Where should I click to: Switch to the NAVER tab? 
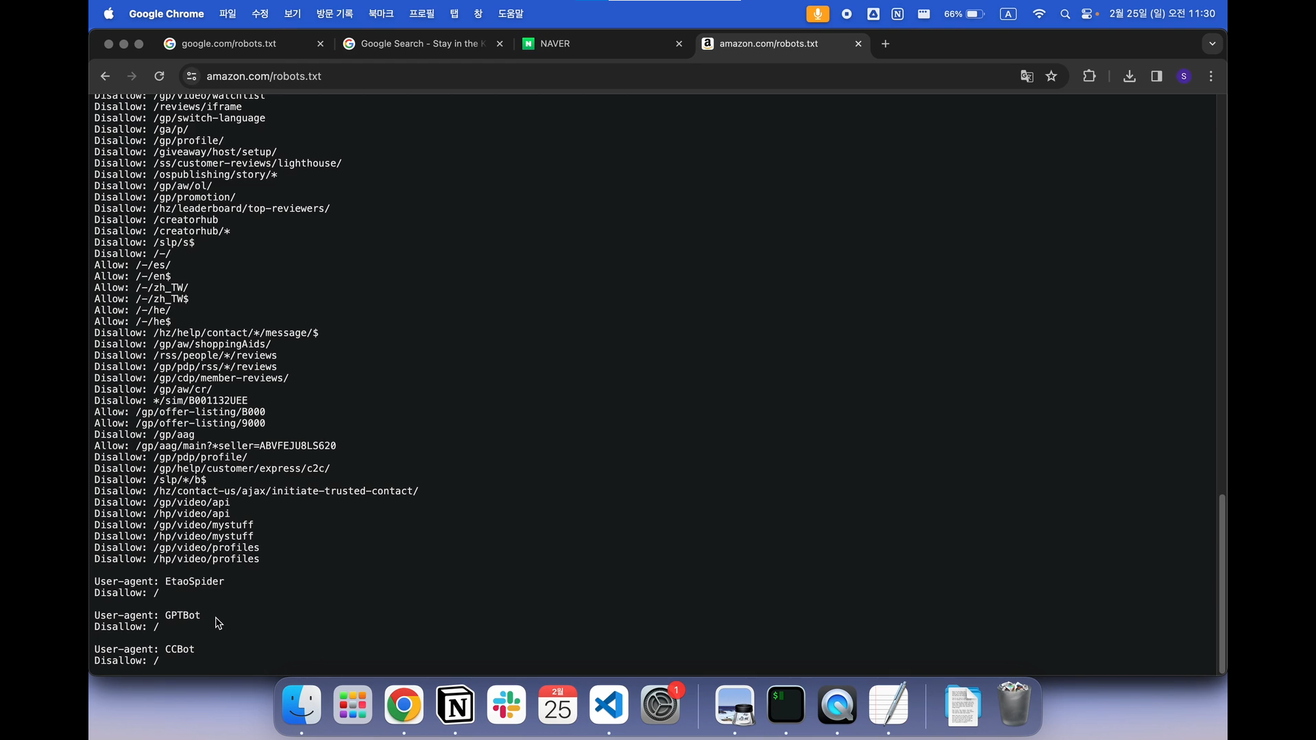(x=555, y=44)
